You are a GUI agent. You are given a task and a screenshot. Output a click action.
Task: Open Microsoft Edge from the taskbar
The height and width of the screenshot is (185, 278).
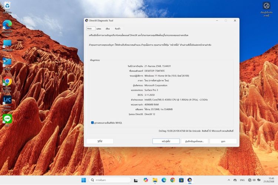click(164, 180)
